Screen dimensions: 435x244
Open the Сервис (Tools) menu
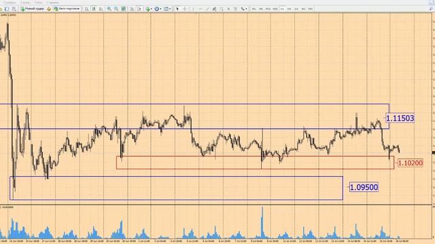25,3
